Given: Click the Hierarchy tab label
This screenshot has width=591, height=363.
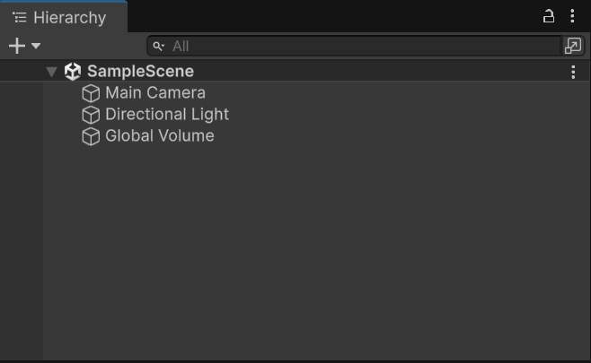Looking at the screenshot, I should pyautogui.click(x=69, y=17).
